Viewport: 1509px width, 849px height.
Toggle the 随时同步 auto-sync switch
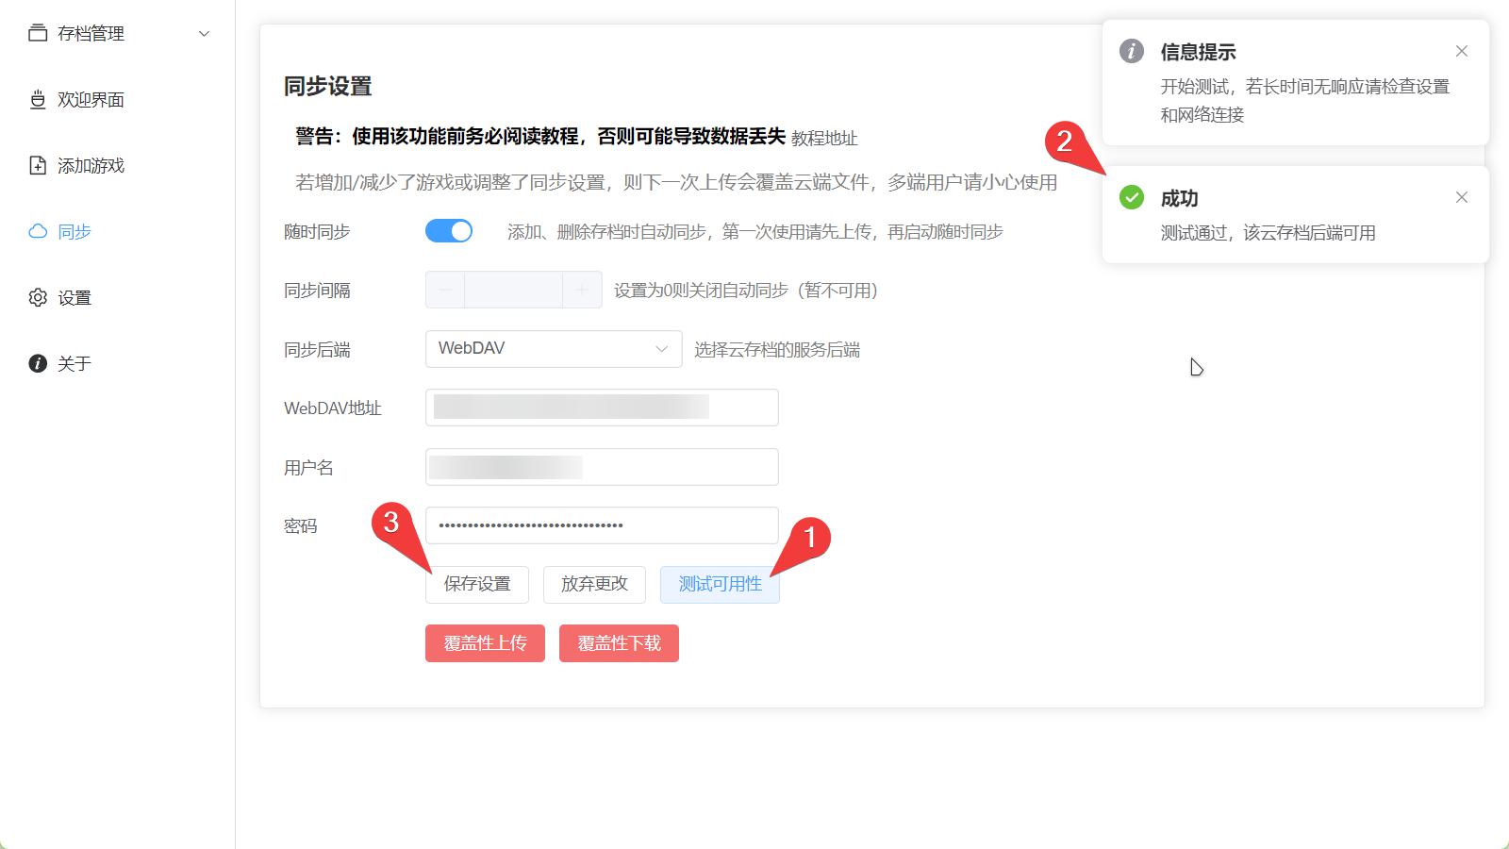pos(449,230)
